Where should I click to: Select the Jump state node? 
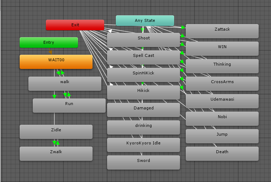(x=222, y=136)
